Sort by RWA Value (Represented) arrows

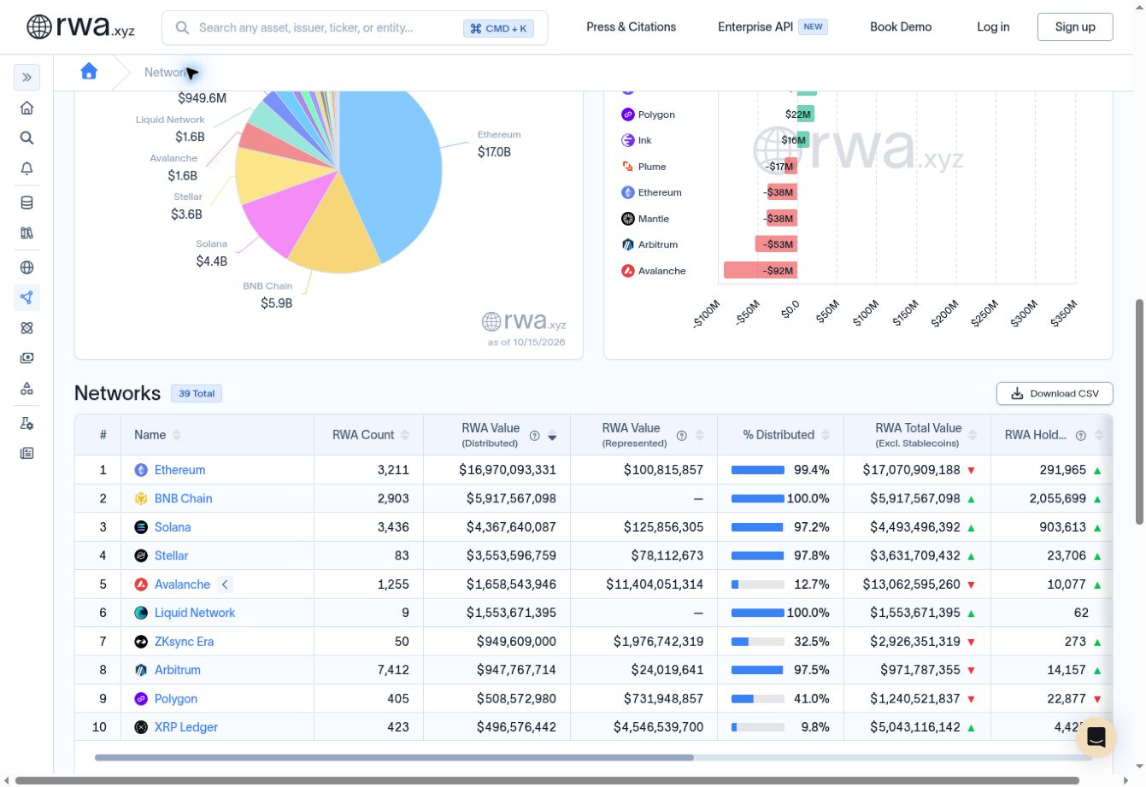(699, 436)
